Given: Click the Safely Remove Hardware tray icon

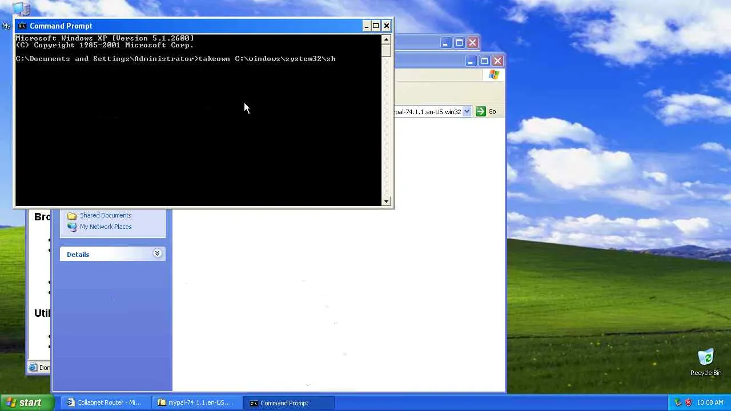Looking at the screenshot, I should point(678,402).
